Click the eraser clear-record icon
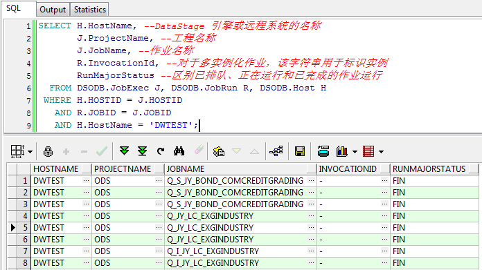This screenshot has height=270, width=482. pyautogui.click(x=199, y=150)
